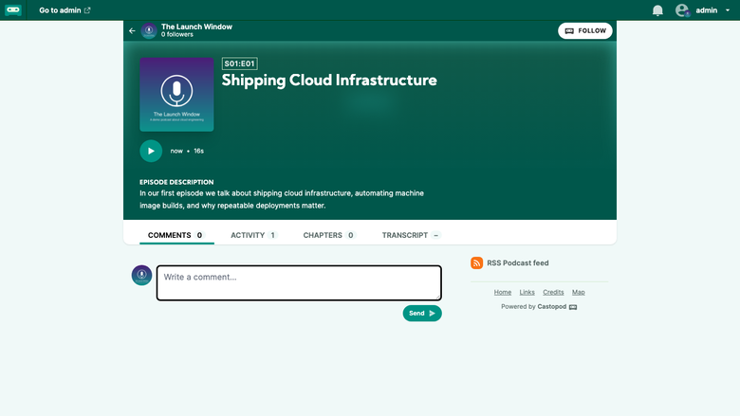Screen dimensions: 740x416
Task: Open the Links footer link
Action: 527,292
